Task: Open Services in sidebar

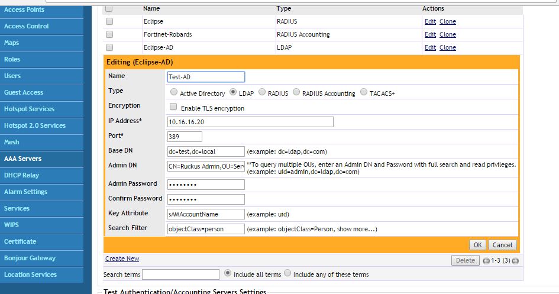Action: [x=42, y=208]
